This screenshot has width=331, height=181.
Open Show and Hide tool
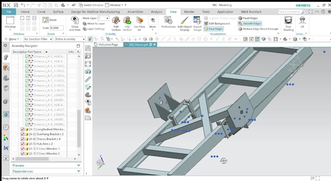[75, 24]
